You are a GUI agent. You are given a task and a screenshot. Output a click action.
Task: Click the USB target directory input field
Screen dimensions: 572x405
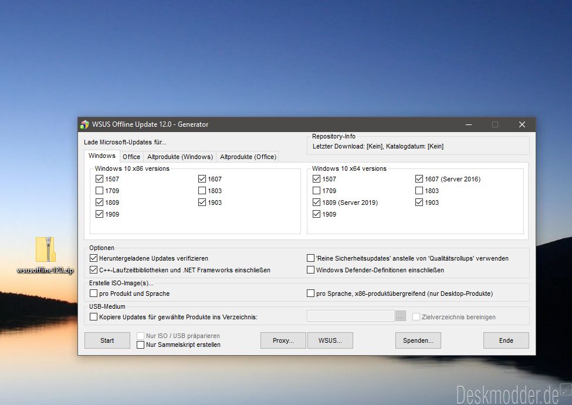pyautogui.click(x=351, y=316)
